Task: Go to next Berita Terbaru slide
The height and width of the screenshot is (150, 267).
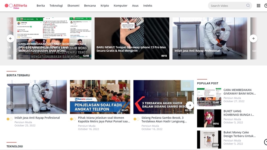Action: click(x=190, y=105)
